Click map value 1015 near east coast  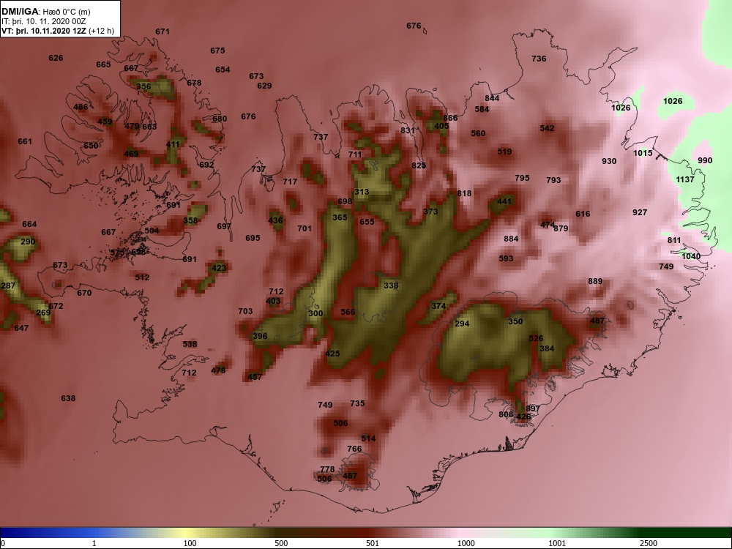[643, 153]
